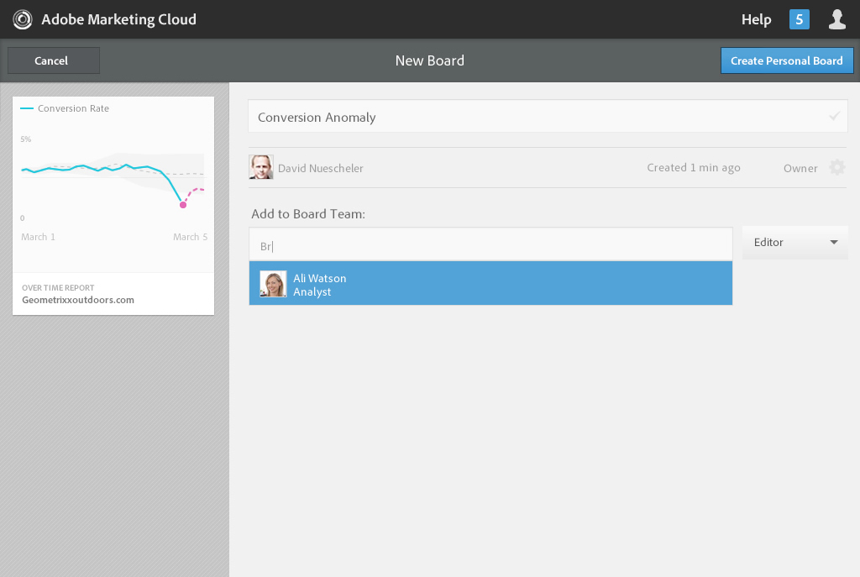Viewport: 860px width, 577px height.
Task: Click the Create Personal Board button
Action: pyautogui.click(x=787, y=60)
